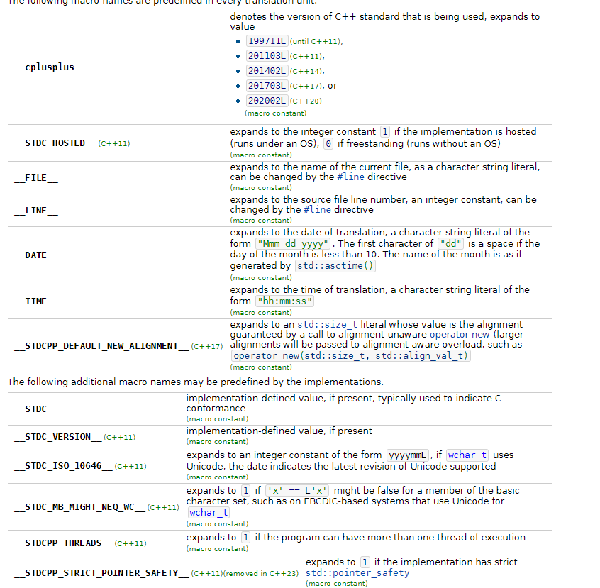
Task: Click the 202002L value
Action: 267,101
